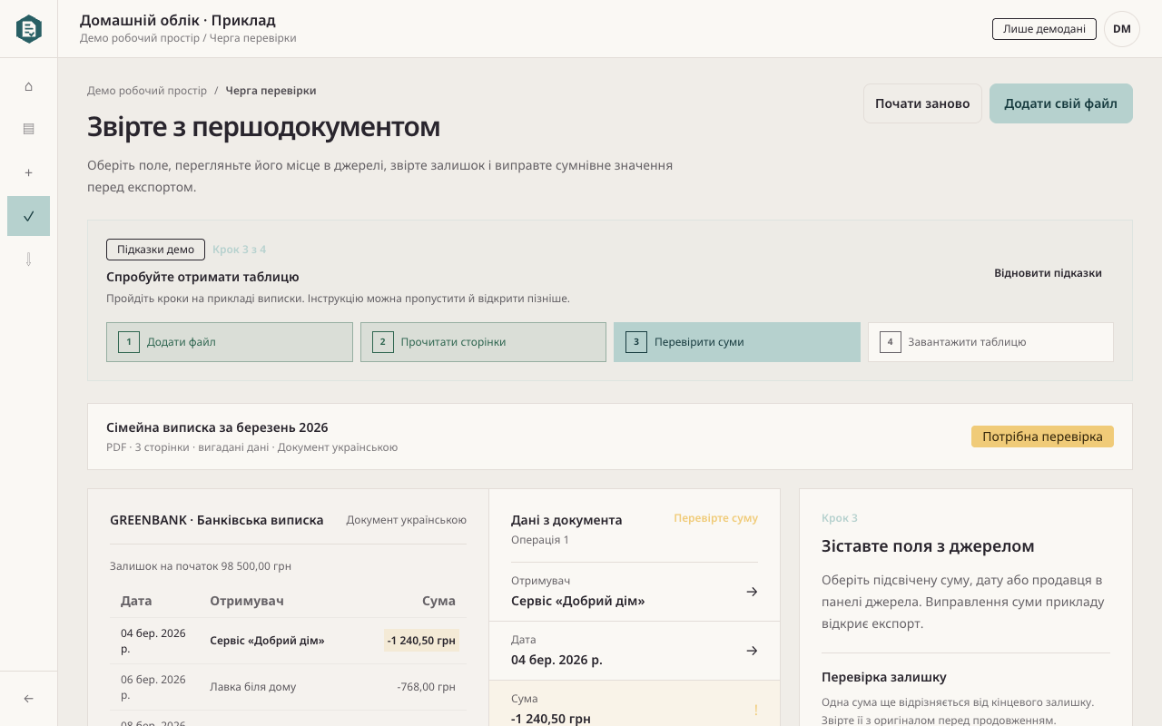1162x726 pixels.
Task: Click the Сума column header
Action: (x=438, y=601)
